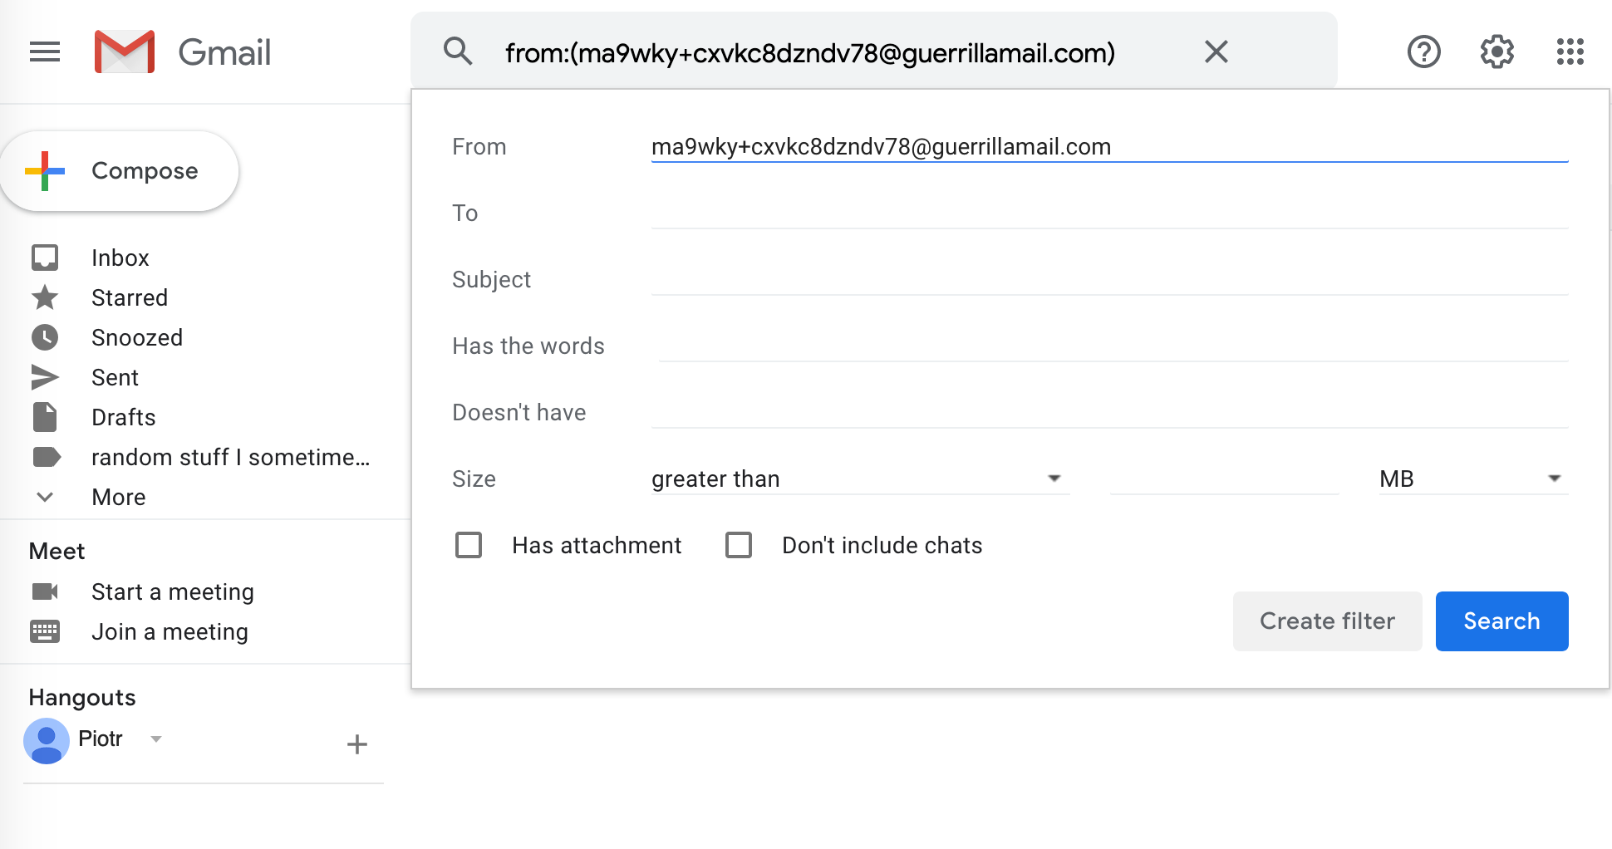Image resolution: width=1612 pixels, height=849 pixels.
Task: Tick the Don't include chats checkbox
Action: (x=739, y=546)
